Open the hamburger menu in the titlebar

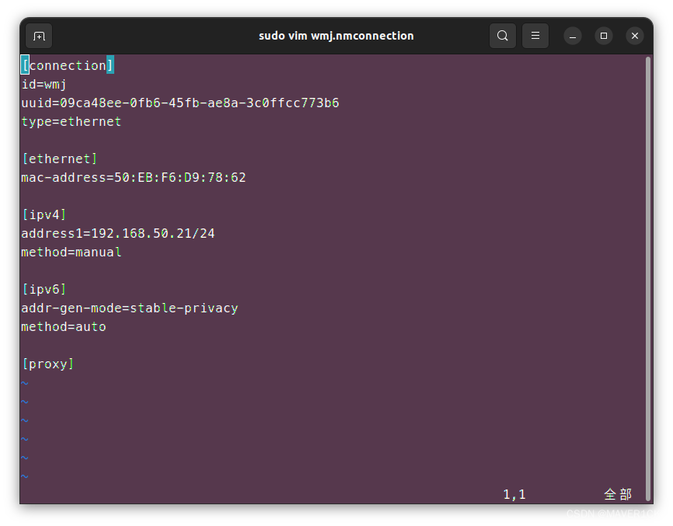point(535,36)
